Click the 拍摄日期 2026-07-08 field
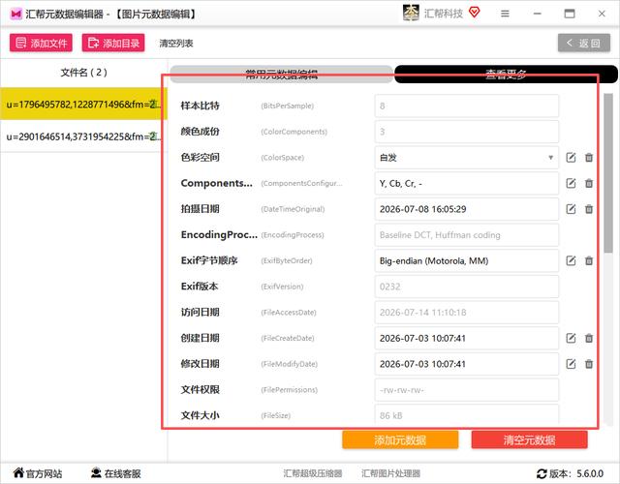This screenshot has width=620, height=484. (467, 209)
